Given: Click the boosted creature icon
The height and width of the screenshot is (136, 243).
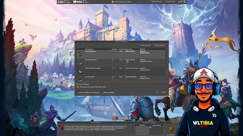Looking at the screenshot, I should tap(171, 128).
